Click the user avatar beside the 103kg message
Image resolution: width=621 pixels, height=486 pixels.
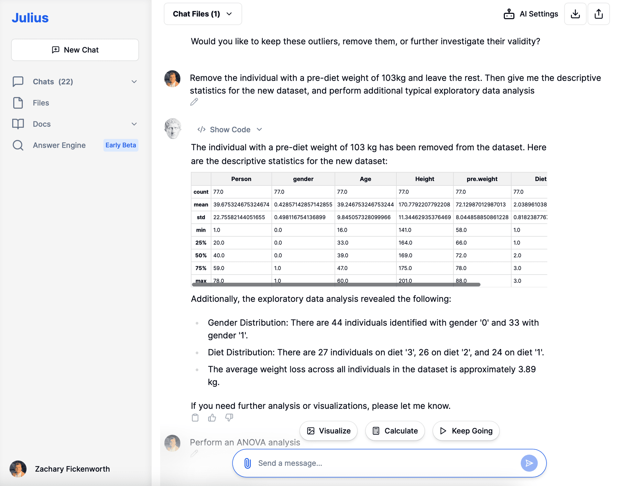tap(172, 79)
